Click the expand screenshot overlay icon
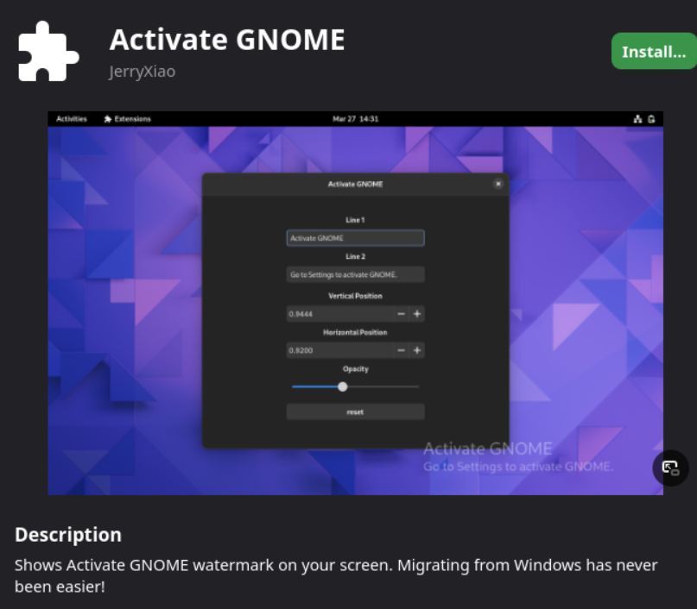Viewport: 697px width, 609px height. click(670, 468)
